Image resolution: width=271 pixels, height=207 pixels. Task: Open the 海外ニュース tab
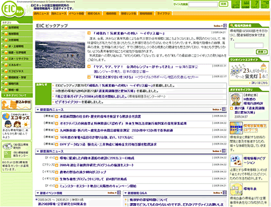[x=59, y=13]
